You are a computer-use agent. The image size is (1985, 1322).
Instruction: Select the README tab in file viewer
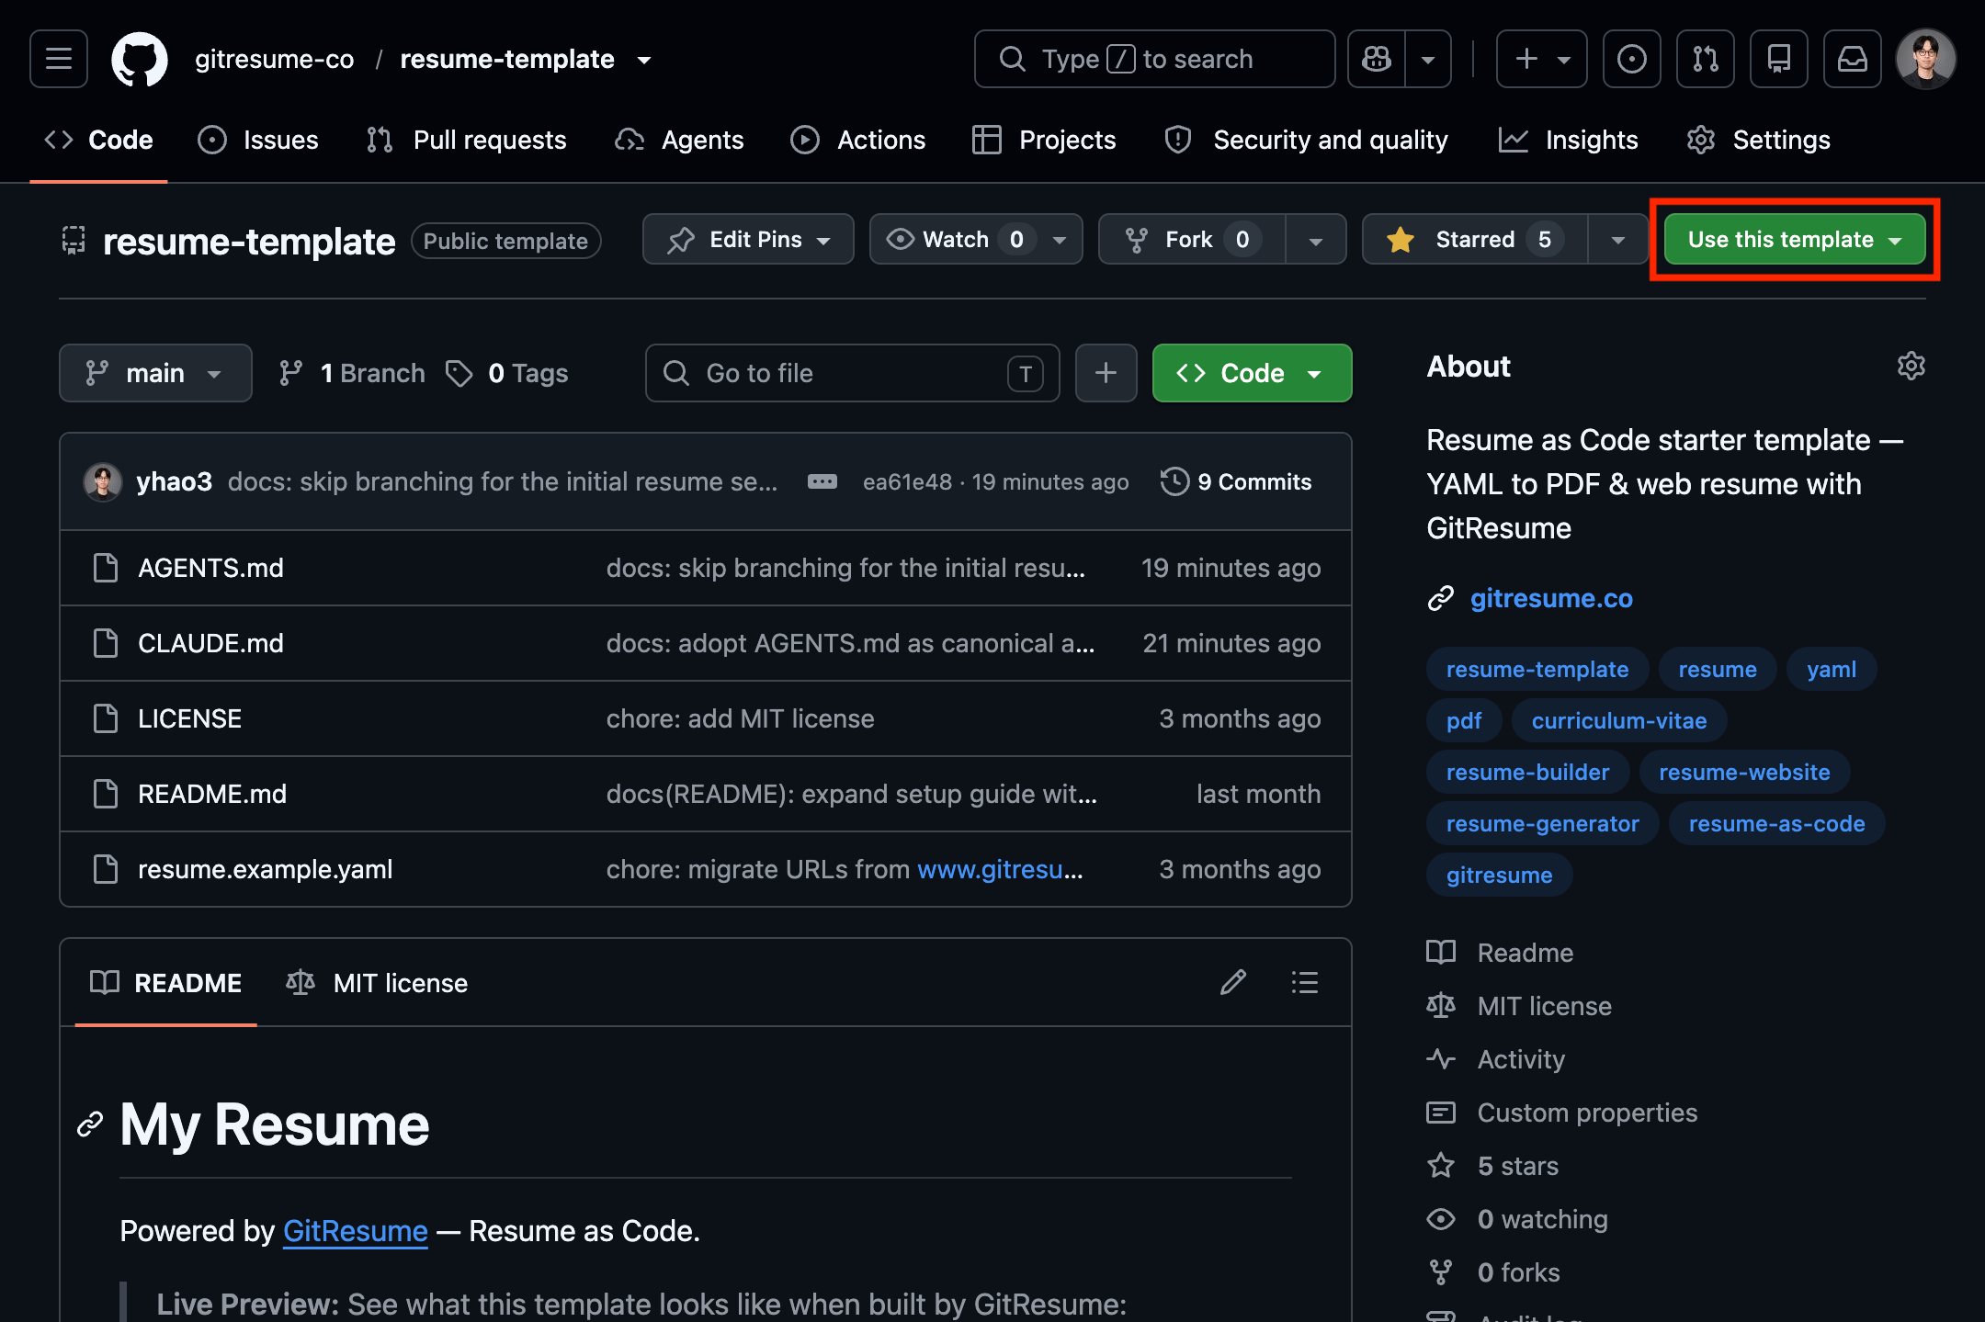(x=166, y=983)
